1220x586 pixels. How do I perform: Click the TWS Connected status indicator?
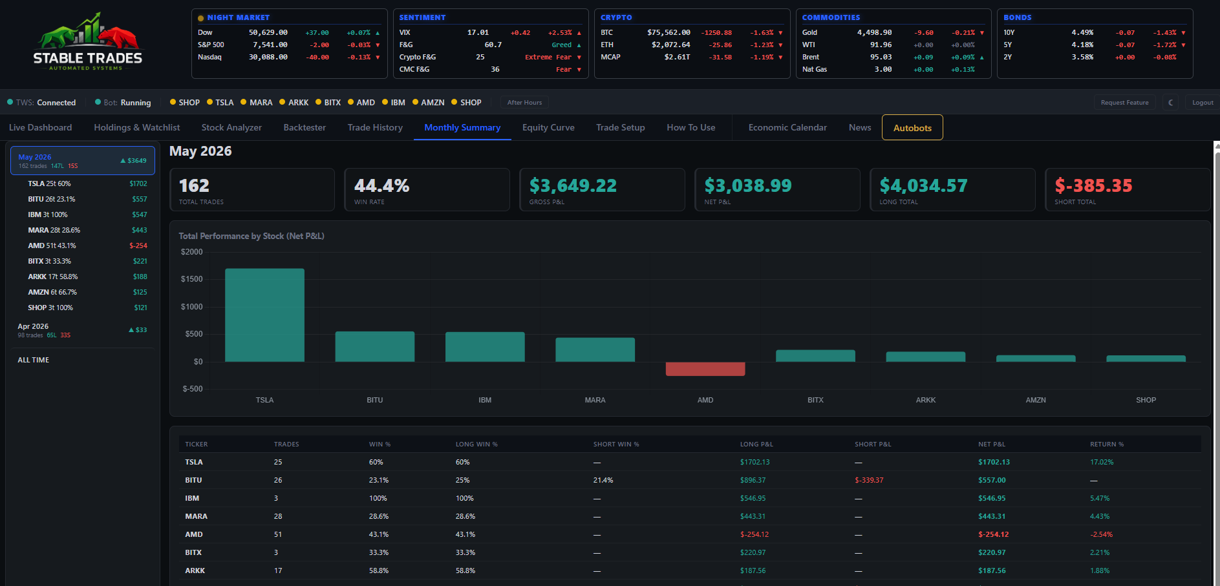pos(41,102)
